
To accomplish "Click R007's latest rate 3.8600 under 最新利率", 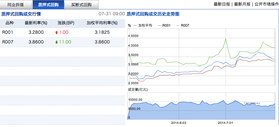I will pos(36,42).
